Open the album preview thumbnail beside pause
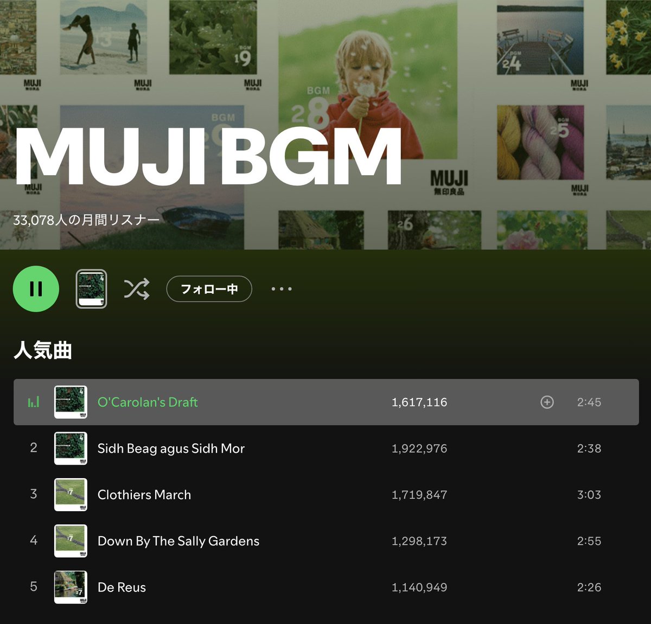The width and height of the screenshot is (651, 624). click(91, 289)
